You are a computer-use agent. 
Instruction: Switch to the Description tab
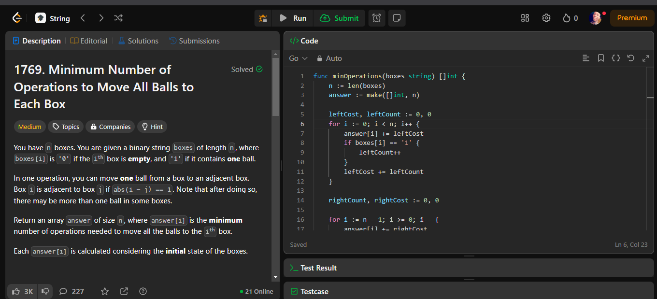(37, 41)
